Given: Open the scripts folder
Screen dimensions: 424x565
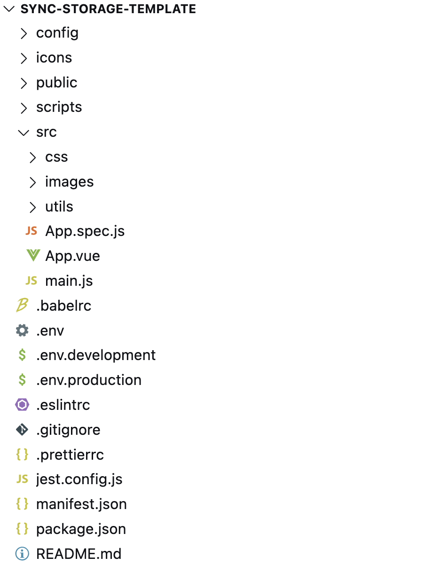Looking at the screenshot, I should click(59, 107).
